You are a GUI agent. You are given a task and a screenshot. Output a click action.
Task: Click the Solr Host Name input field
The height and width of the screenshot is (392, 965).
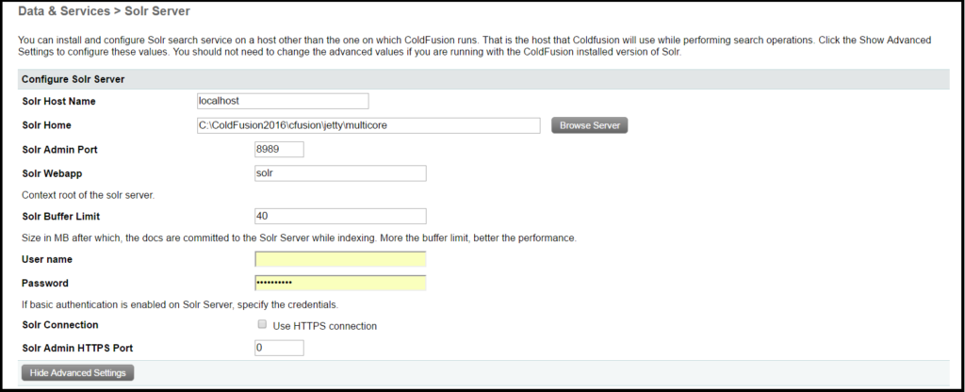coord(283,101)
